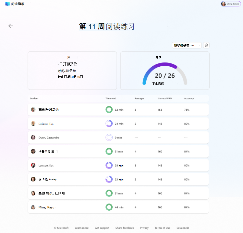This screenshot has height=233, width=243.
Task: Open the Privacy footer link
Action: click(x=144, y=228)
